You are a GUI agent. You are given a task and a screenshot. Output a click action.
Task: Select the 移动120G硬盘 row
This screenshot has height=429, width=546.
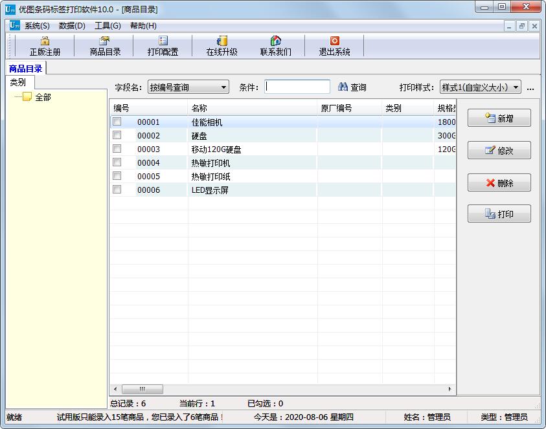coord(283,149)
